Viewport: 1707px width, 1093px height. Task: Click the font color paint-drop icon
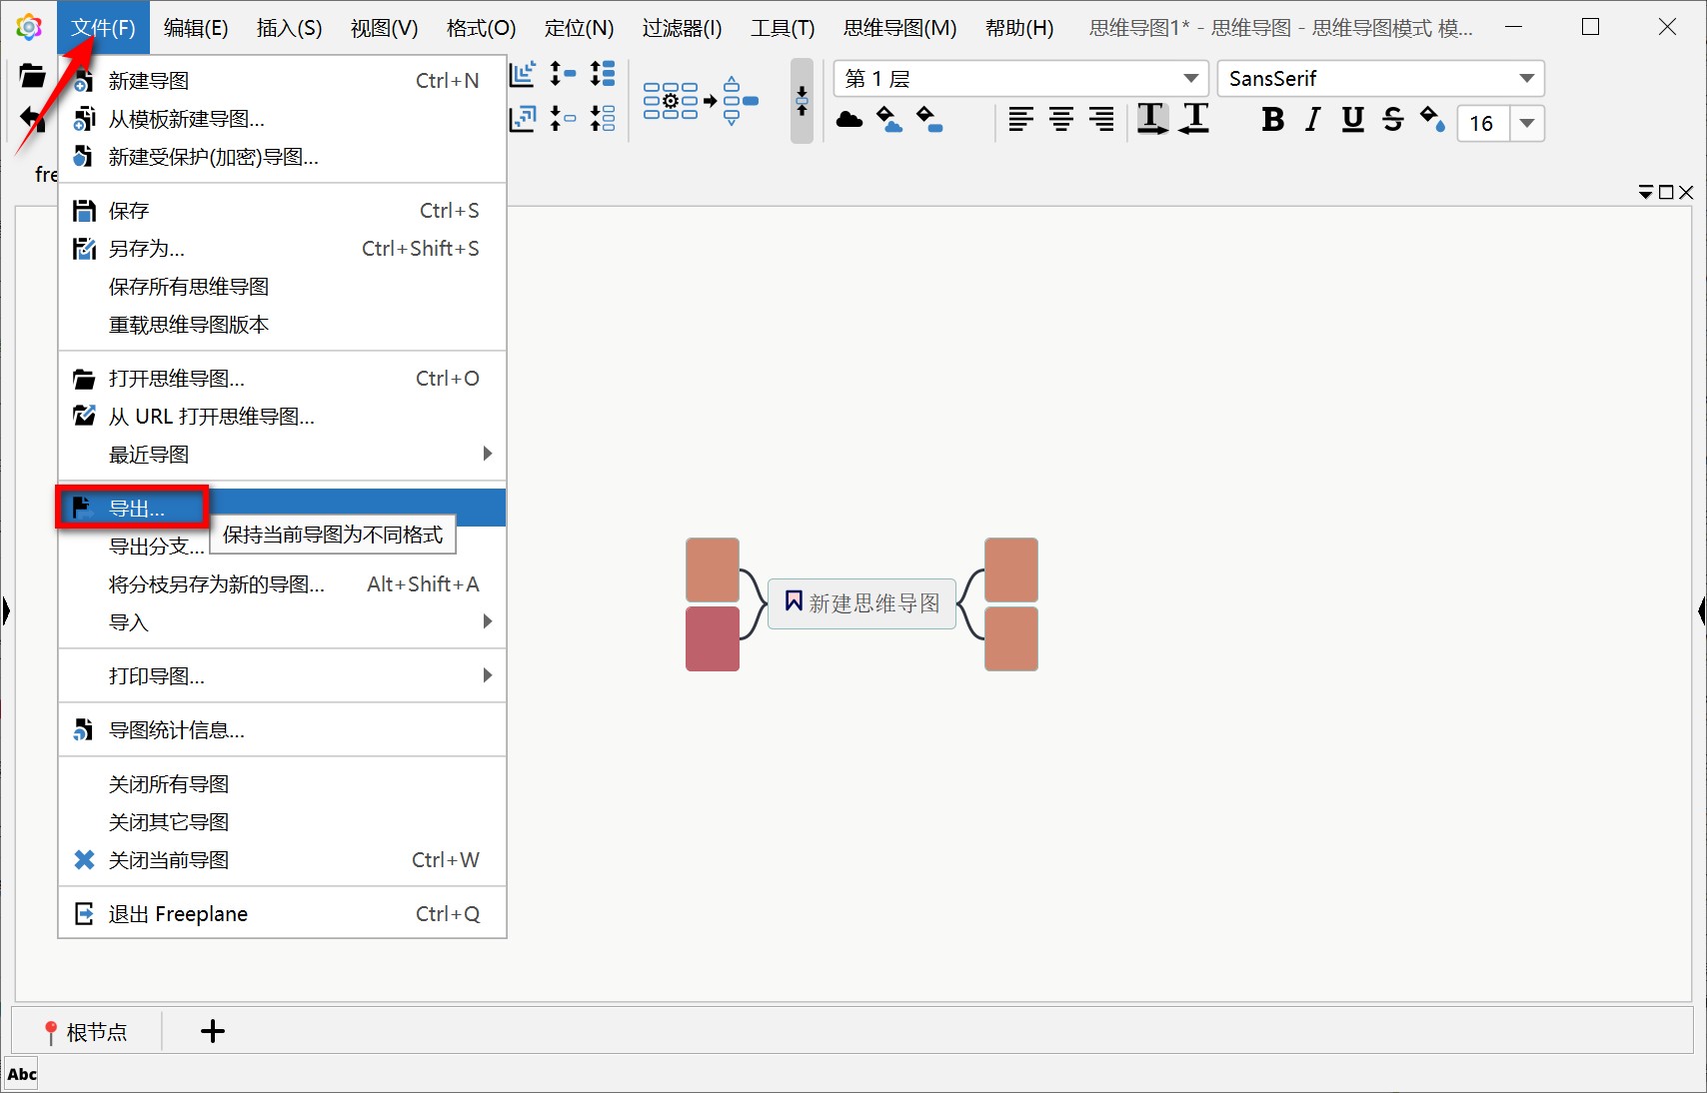(1432, 120)
